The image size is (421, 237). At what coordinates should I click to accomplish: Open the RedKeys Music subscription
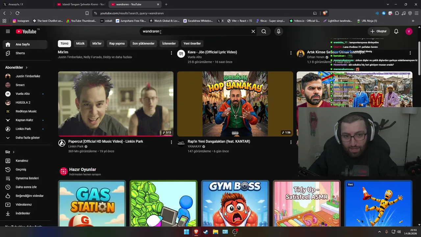(x=25, y=111)
